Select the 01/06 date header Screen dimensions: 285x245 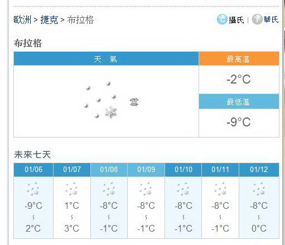33,170
